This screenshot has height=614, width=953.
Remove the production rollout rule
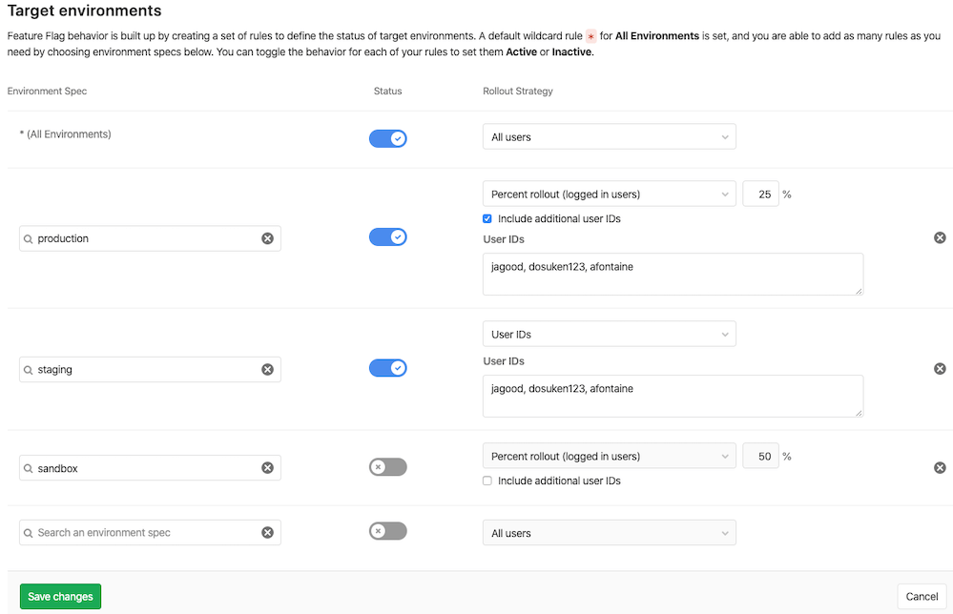940,237
